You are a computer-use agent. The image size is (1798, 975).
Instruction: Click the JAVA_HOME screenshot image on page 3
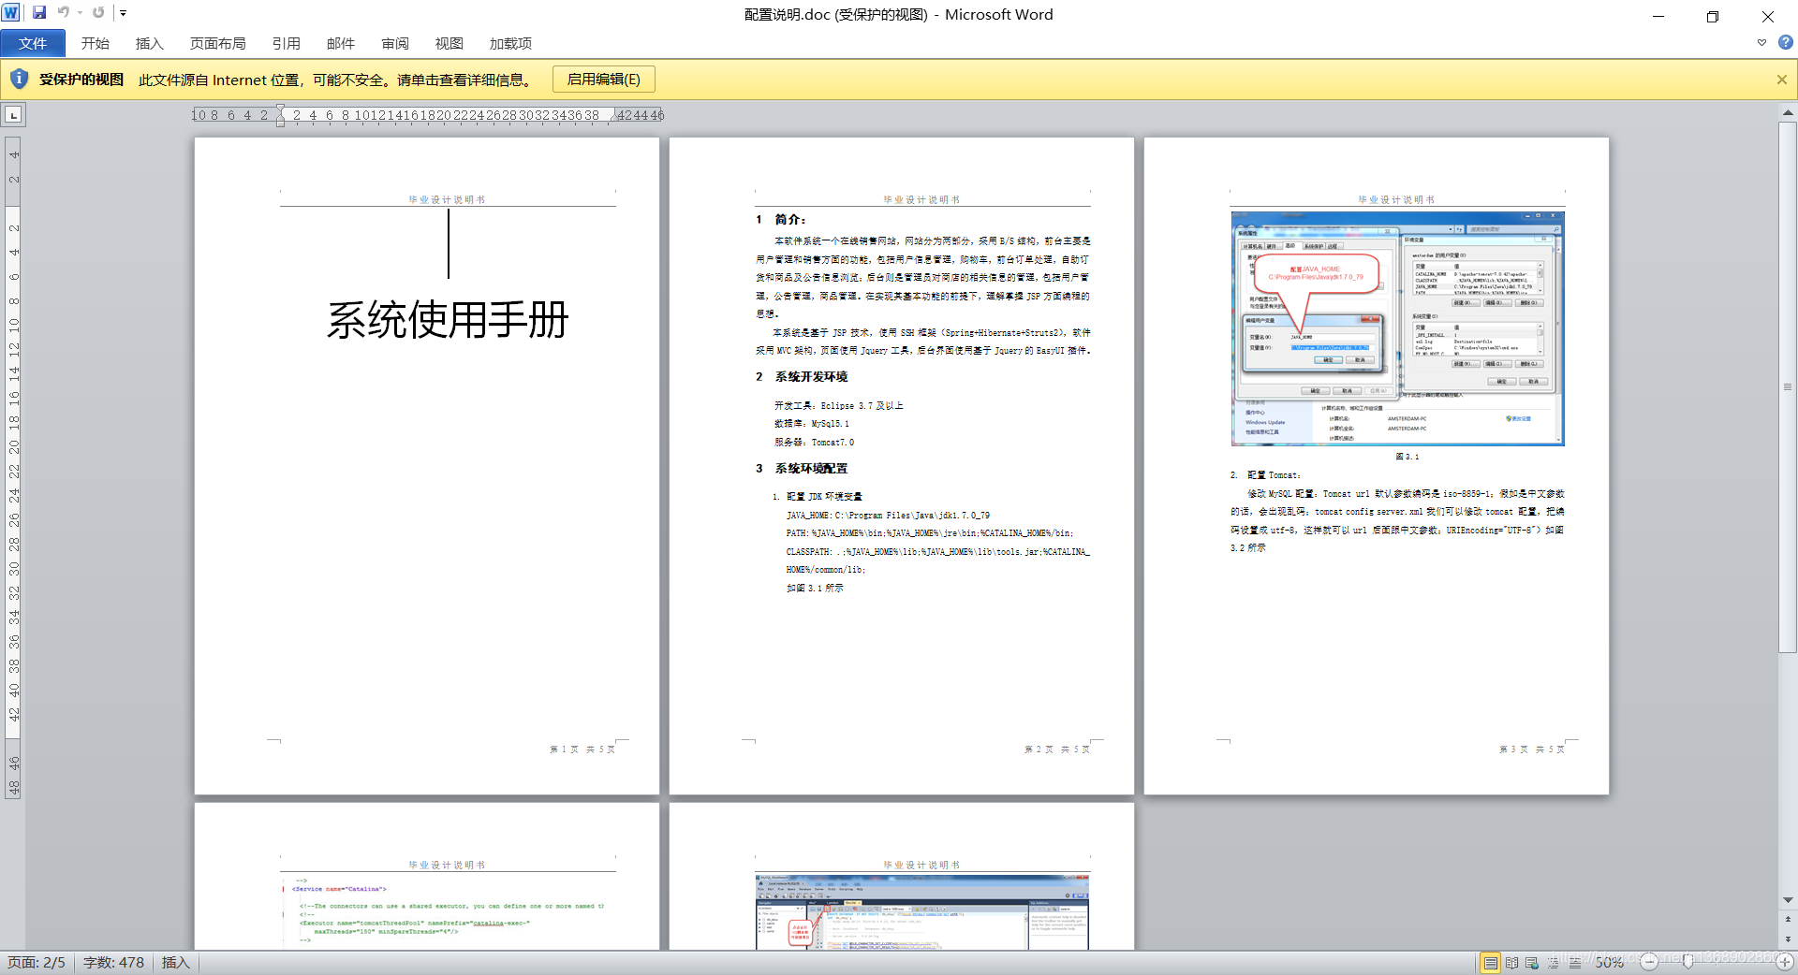click(1397, 328)
